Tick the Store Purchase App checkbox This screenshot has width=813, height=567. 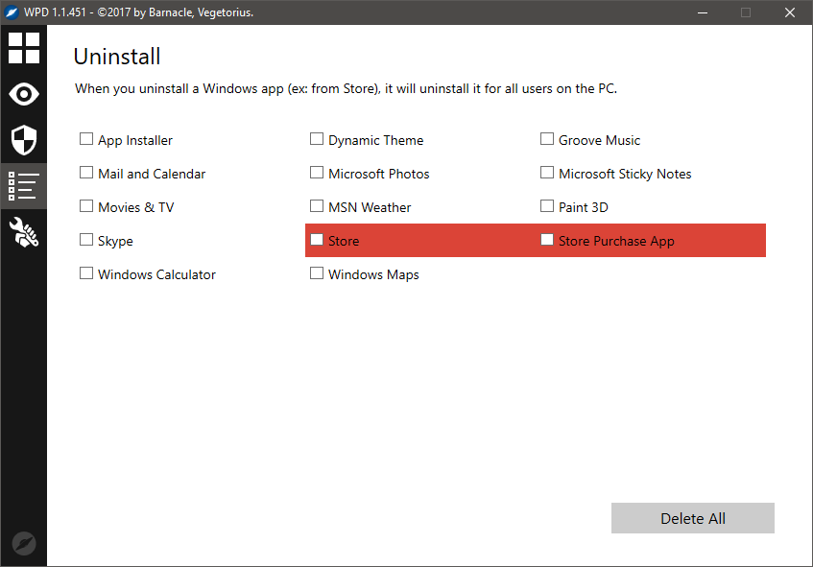point(547,240)
